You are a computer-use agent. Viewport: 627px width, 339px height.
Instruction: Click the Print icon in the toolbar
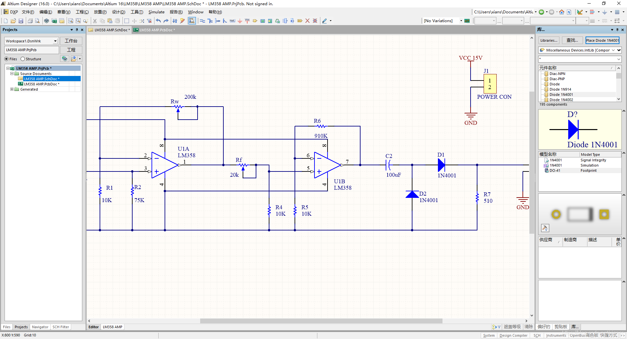[x=30, y=21]
